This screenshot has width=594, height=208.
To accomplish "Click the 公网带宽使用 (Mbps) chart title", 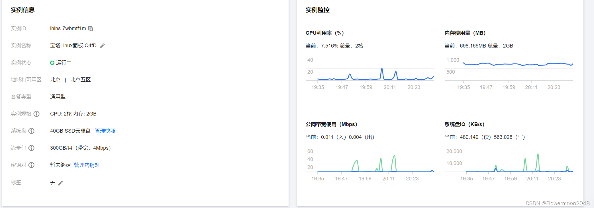I will tap(332, 124).
